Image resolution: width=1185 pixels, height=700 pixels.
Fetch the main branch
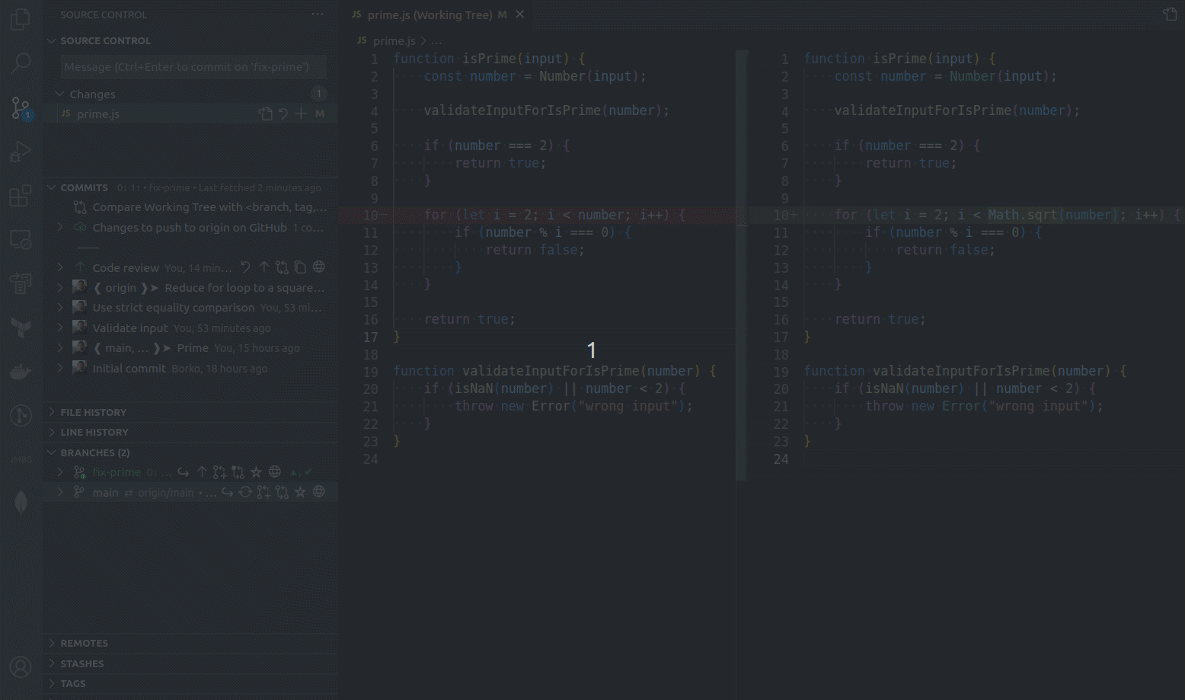[x=245, y=492]
